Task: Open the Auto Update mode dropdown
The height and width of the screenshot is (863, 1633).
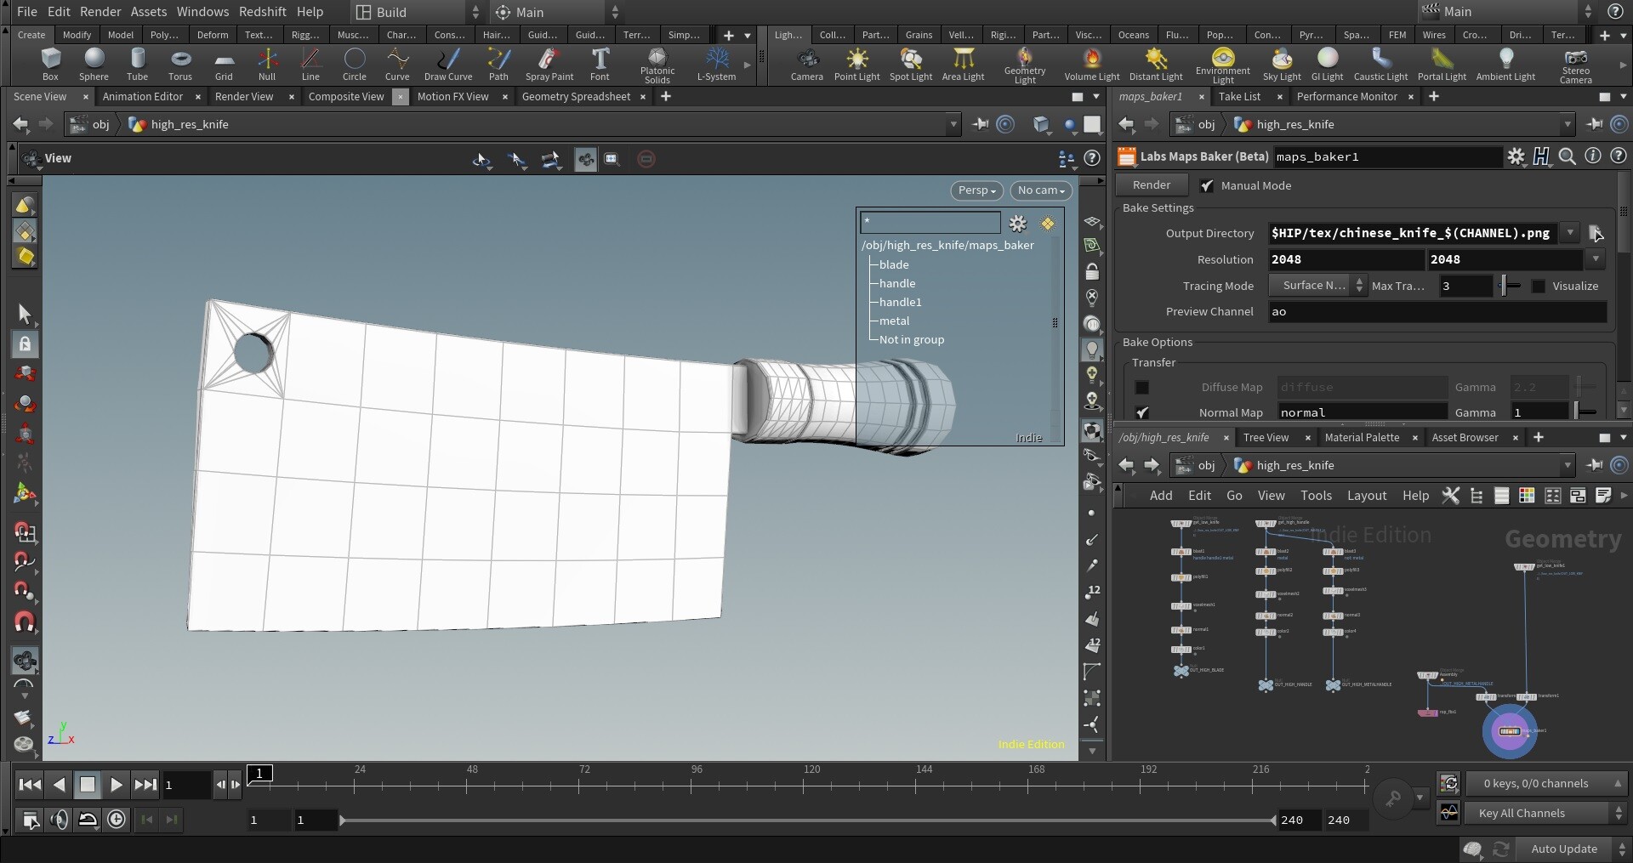Action: coord(1565,849)
